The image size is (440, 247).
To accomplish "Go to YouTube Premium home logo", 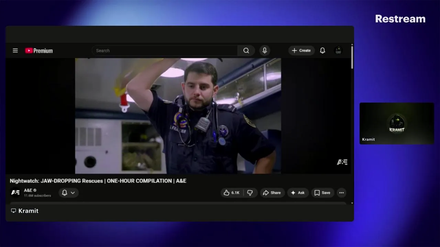I will (x=39, y=51).
